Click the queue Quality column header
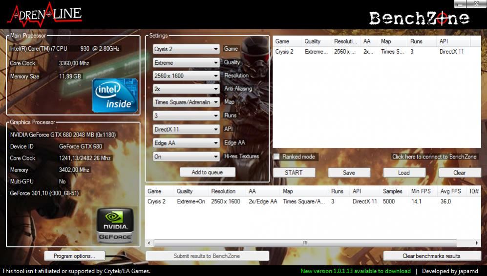 (x=316, y=41)
